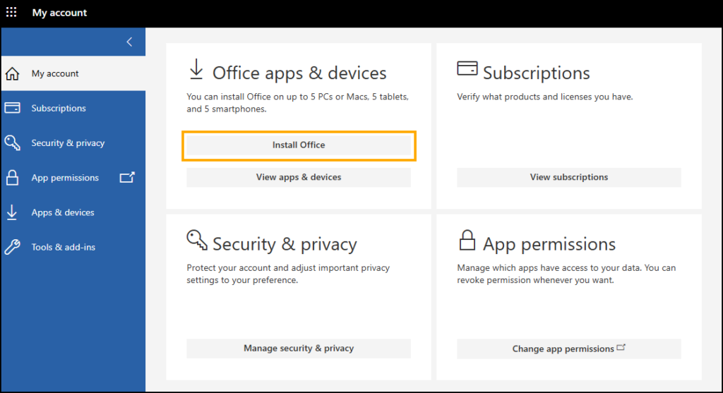Click the Install Office button
This screenshot has height=393, width=723.
(x=299, y=145)
